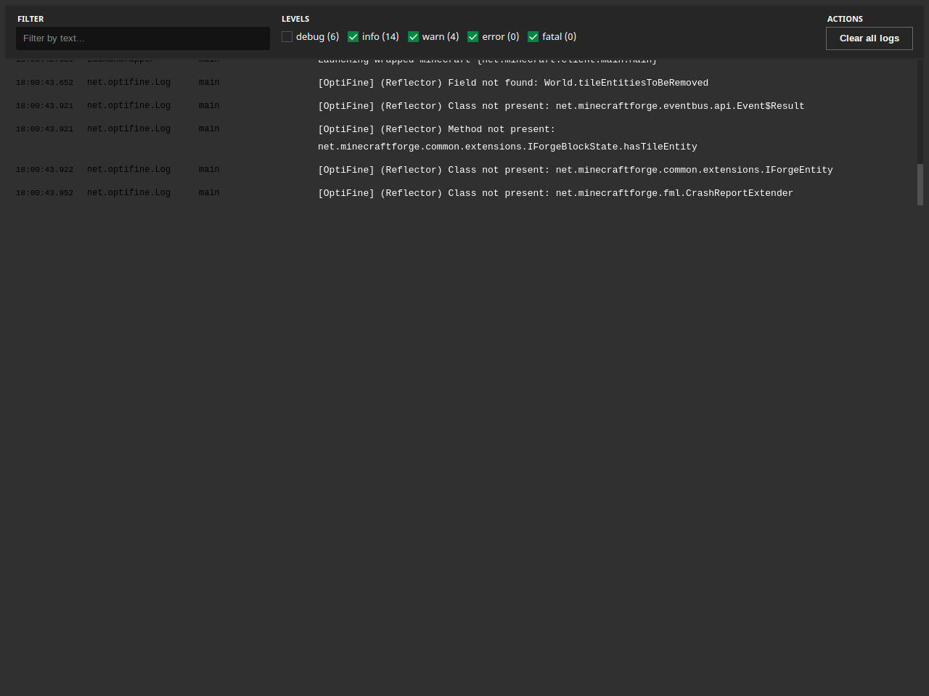929x696 pixels.
Task: Click 'main' thread in the IForgeEntity row
Action: (209, 170)
